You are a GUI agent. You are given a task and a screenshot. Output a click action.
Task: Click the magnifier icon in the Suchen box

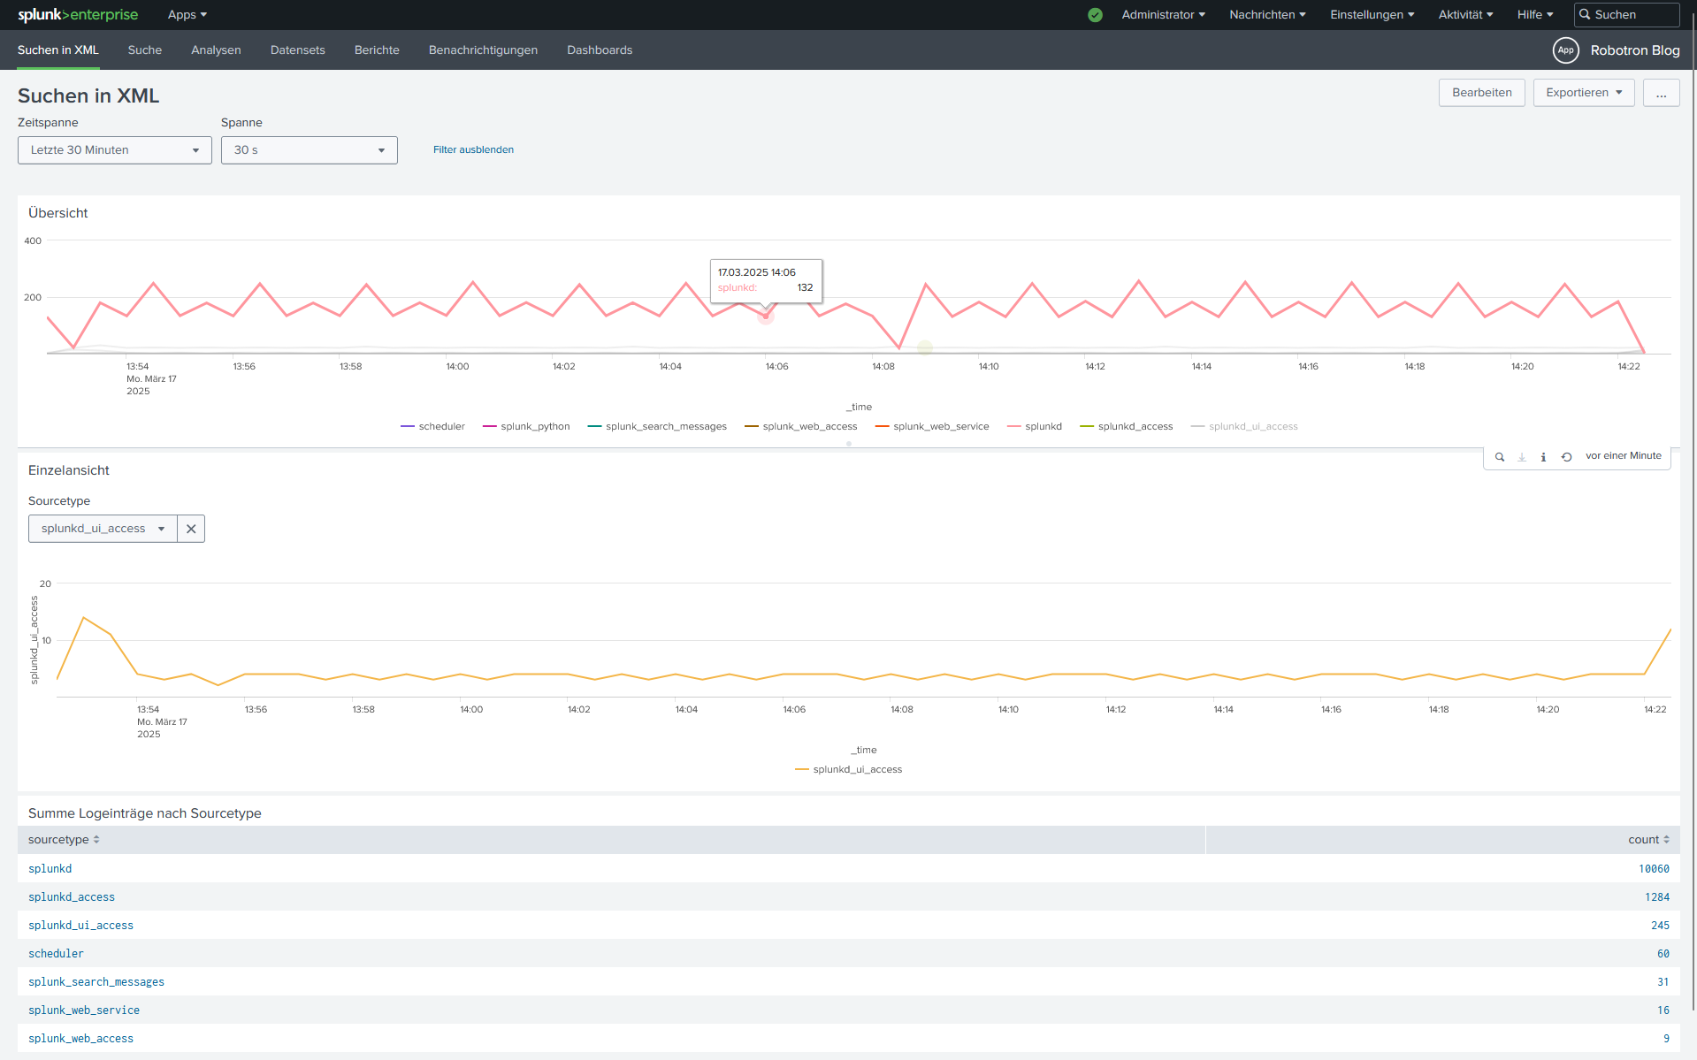1586,15
